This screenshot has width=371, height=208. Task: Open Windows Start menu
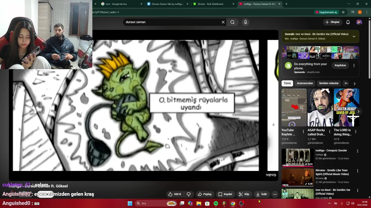pos(130,203)
